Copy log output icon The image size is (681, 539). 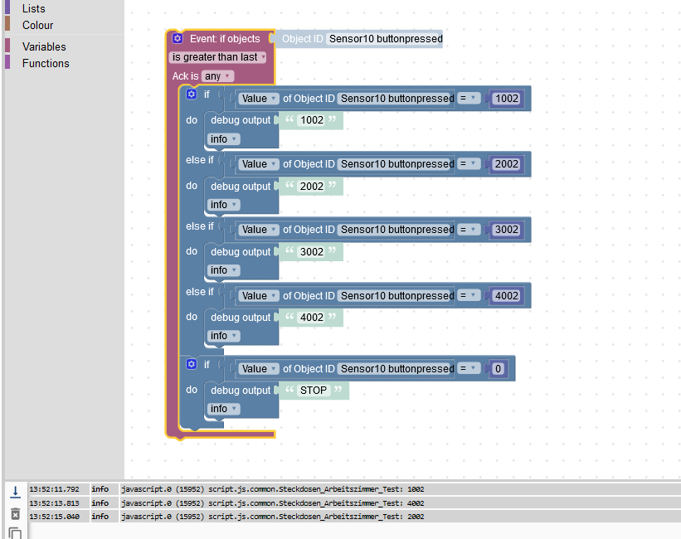pyautogui.click(x=15, y=533)
